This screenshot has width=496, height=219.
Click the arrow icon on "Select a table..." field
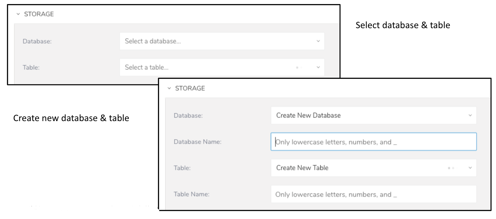[x=318, y=67]
